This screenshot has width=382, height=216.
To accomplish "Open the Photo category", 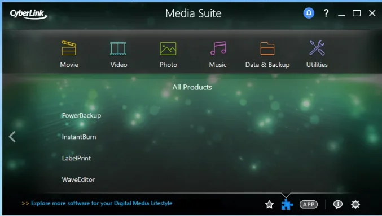I will click(168, 54).
